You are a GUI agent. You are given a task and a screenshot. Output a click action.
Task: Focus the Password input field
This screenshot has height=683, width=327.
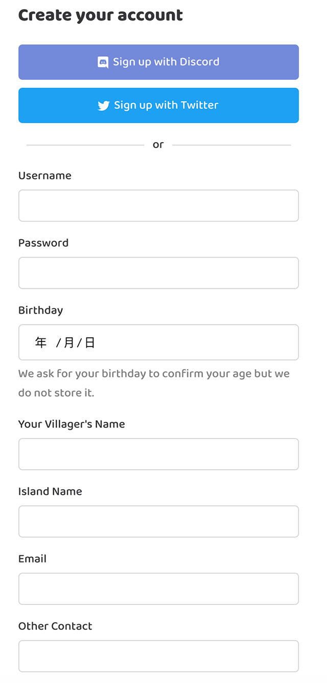tap(158, 273)
